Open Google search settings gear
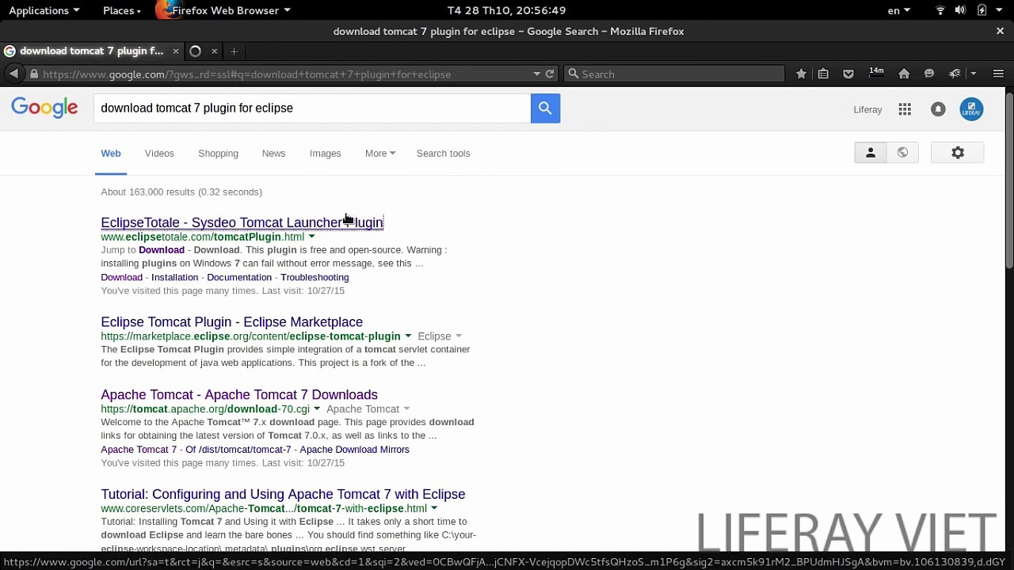This screenshot has height=570, width=1014. [x=958, y=153]
